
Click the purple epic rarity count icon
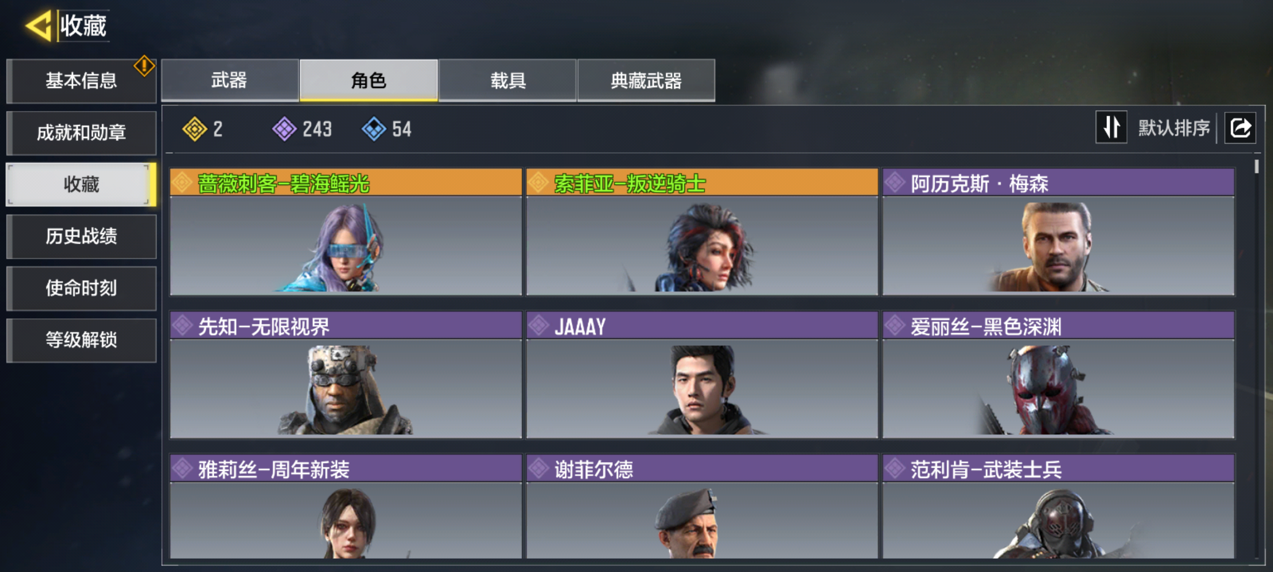click(285, 129)
